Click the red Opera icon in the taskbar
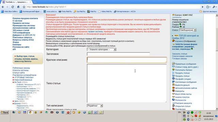 (x=68, y=112)
